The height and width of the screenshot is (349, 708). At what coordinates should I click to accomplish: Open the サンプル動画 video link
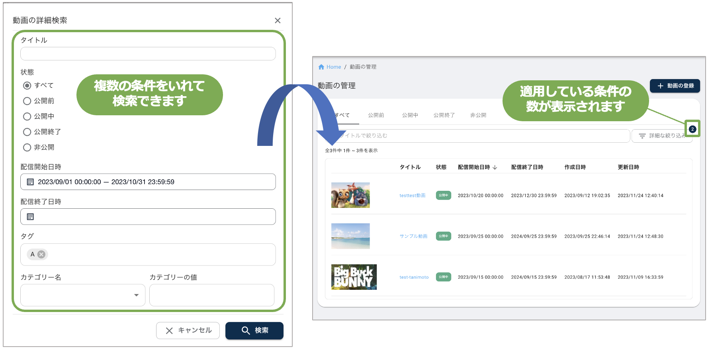coord(413,237)
